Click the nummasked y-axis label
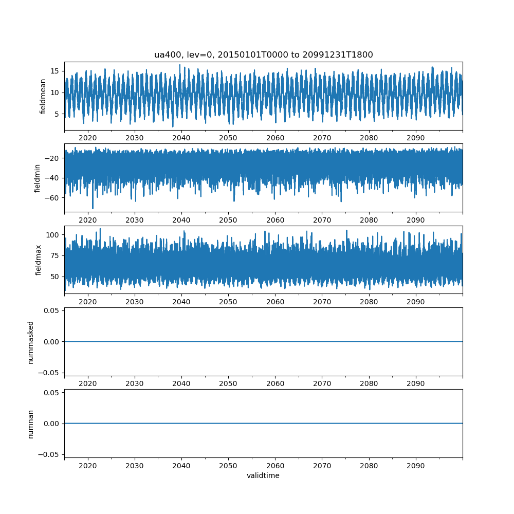Viewport: 514px width, 514px height. coord(31,342)
